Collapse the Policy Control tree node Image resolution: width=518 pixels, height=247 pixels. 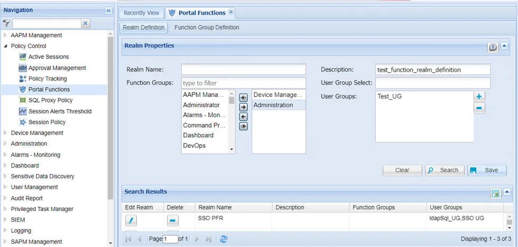[x=5, y=46]
